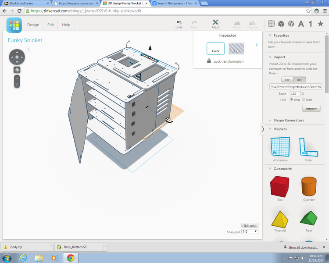Open favorites with the star icon
The height and width of the screenshot is (263, 329).
point(320,24)
